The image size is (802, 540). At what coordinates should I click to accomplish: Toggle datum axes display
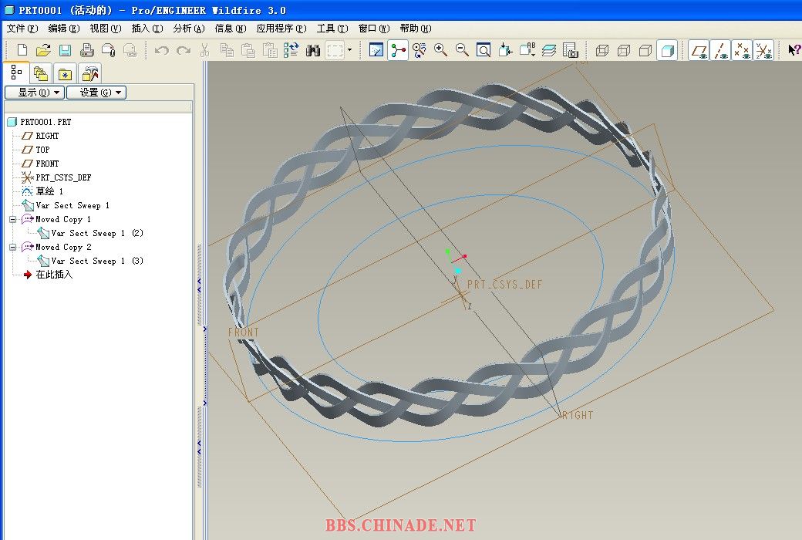pos(721,50)
